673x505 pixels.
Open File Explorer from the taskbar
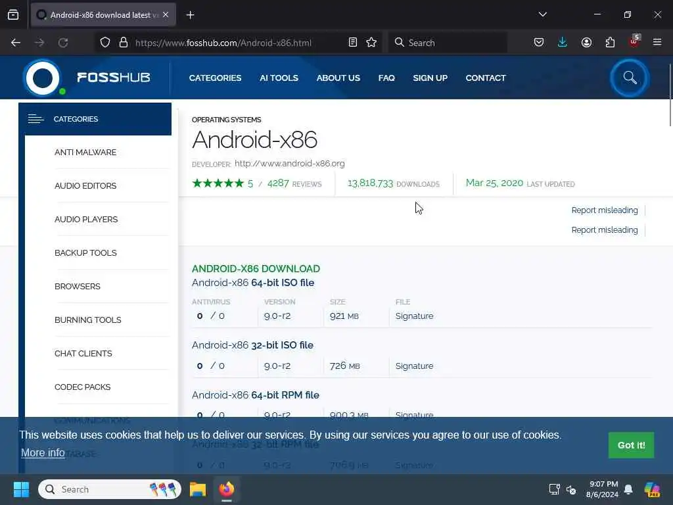coord(198,489)
